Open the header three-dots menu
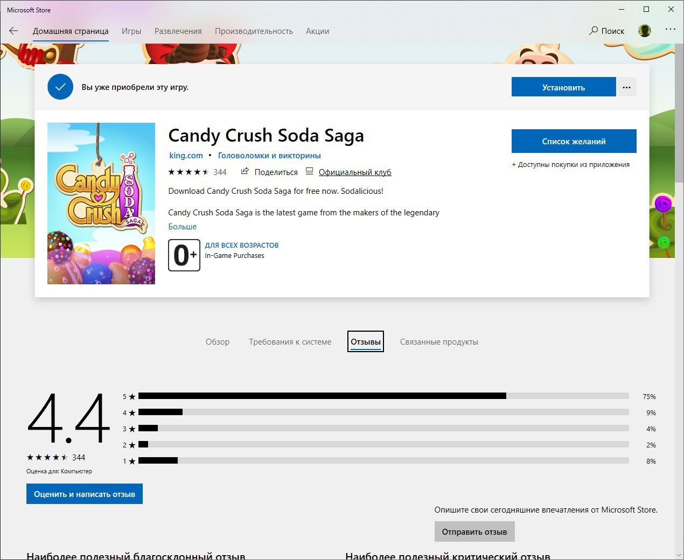684x560 pixels. 670,29
